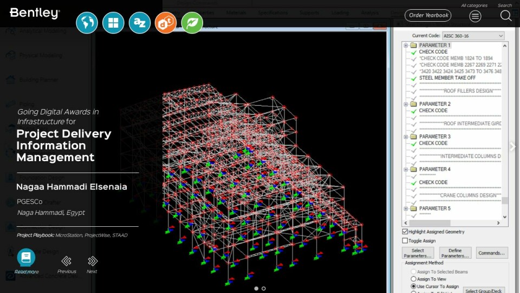Open the orange digital twin icon
This screenshot has height=293, width=520.
coord(166,23)
